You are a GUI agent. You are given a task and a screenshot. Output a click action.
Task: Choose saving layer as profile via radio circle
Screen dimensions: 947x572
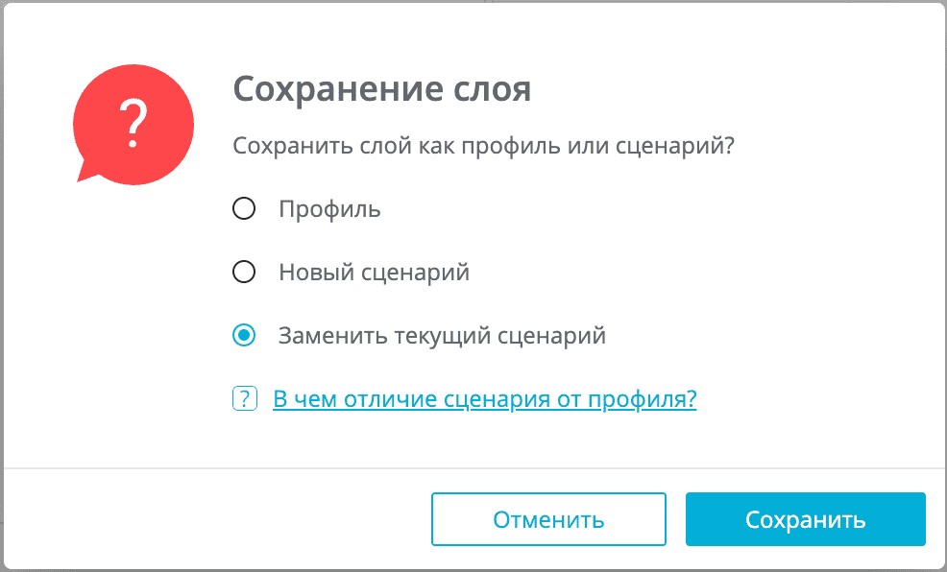point(244,209)
